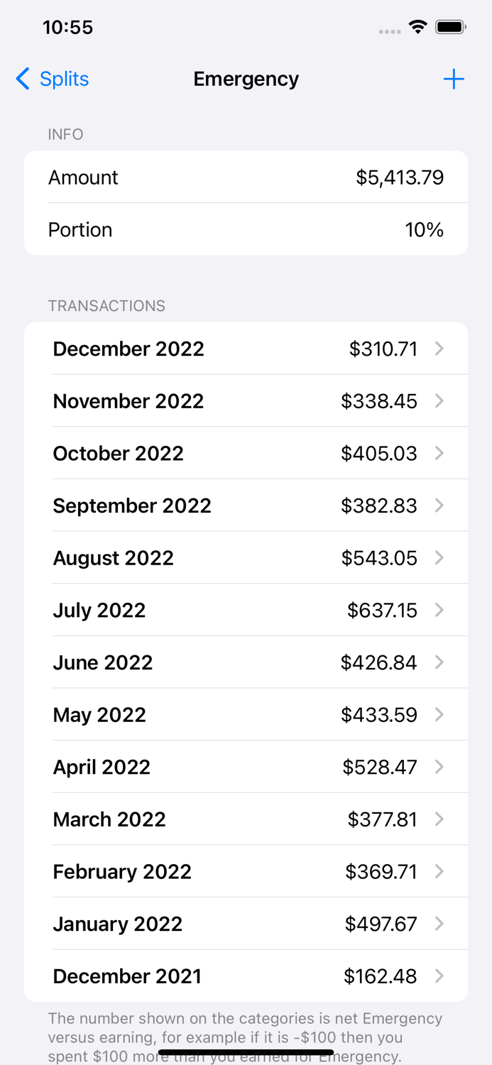Tap the home indicator bar at bottom
The width and height of the screenshot is (492, 1065).
pyautogui.click(x=246, y=1053)
